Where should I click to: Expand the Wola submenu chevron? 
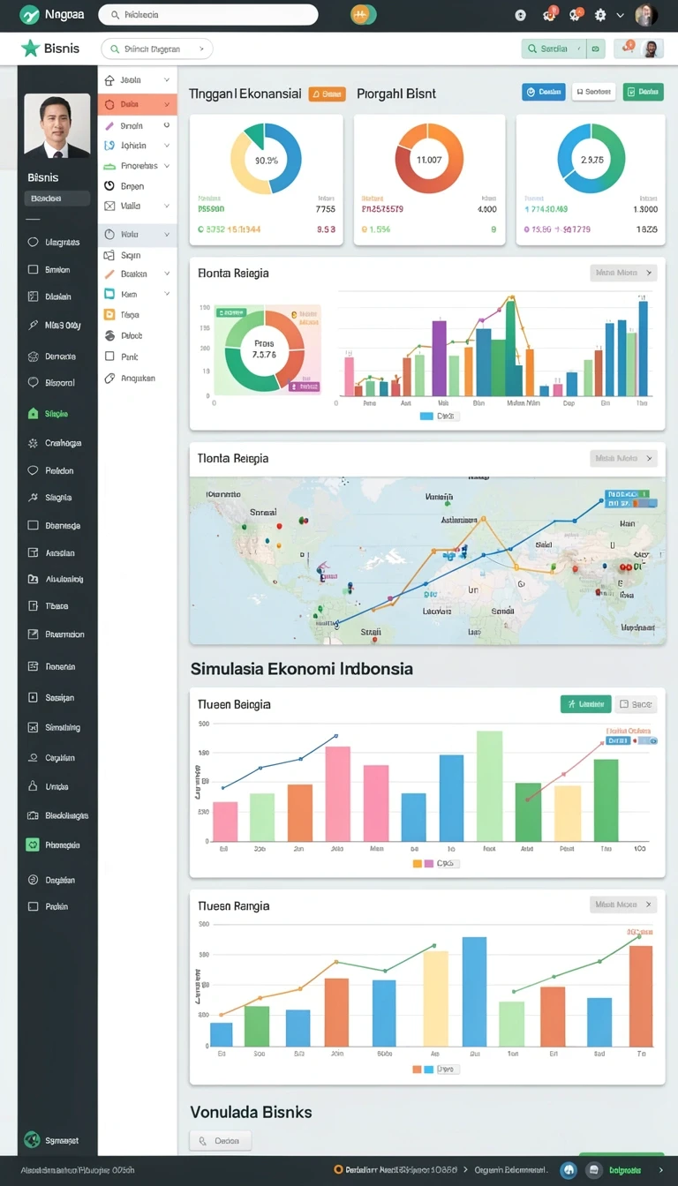[x=167, y=235]
